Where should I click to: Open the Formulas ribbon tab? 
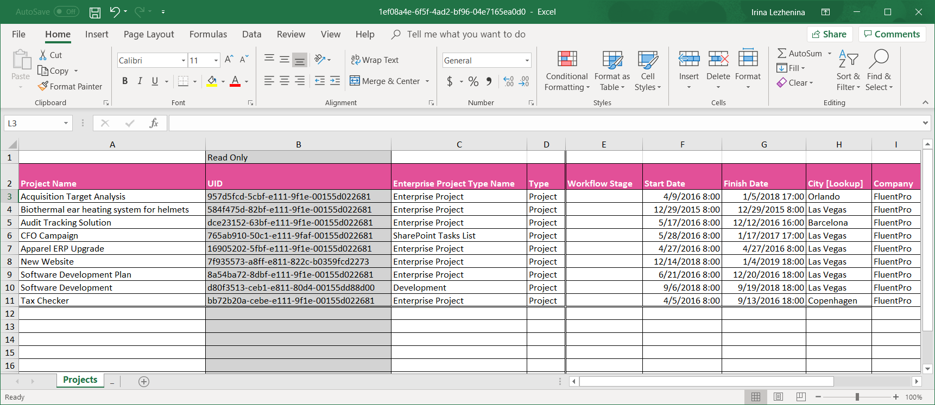pos(208,34)
